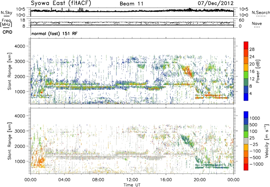Select the "N.Sky" legend label
The width and height of the screenshot is (270, 187).
coord(6,12)
